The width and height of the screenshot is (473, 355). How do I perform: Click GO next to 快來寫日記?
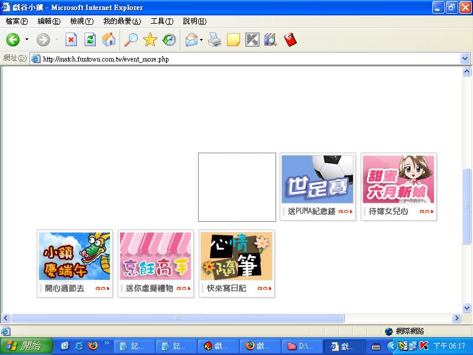tap(264, 289)
